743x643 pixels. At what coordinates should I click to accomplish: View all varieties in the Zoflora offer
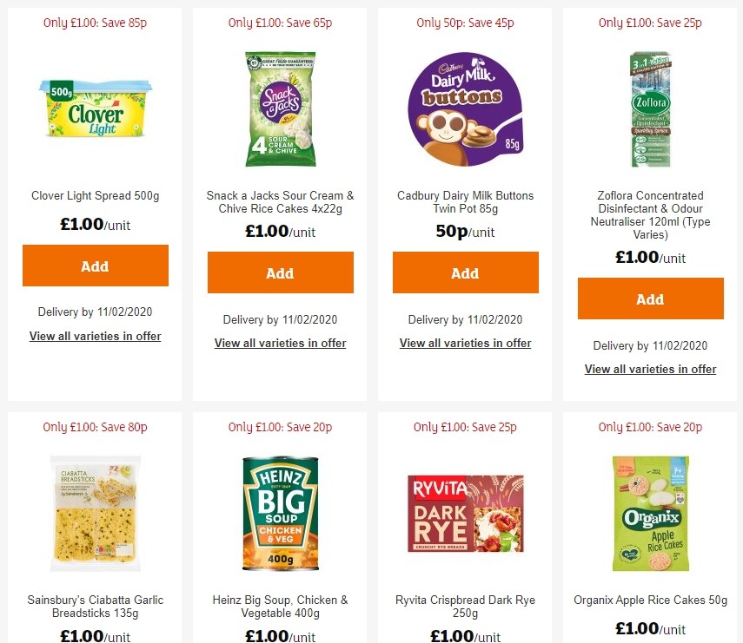point(650,368)
